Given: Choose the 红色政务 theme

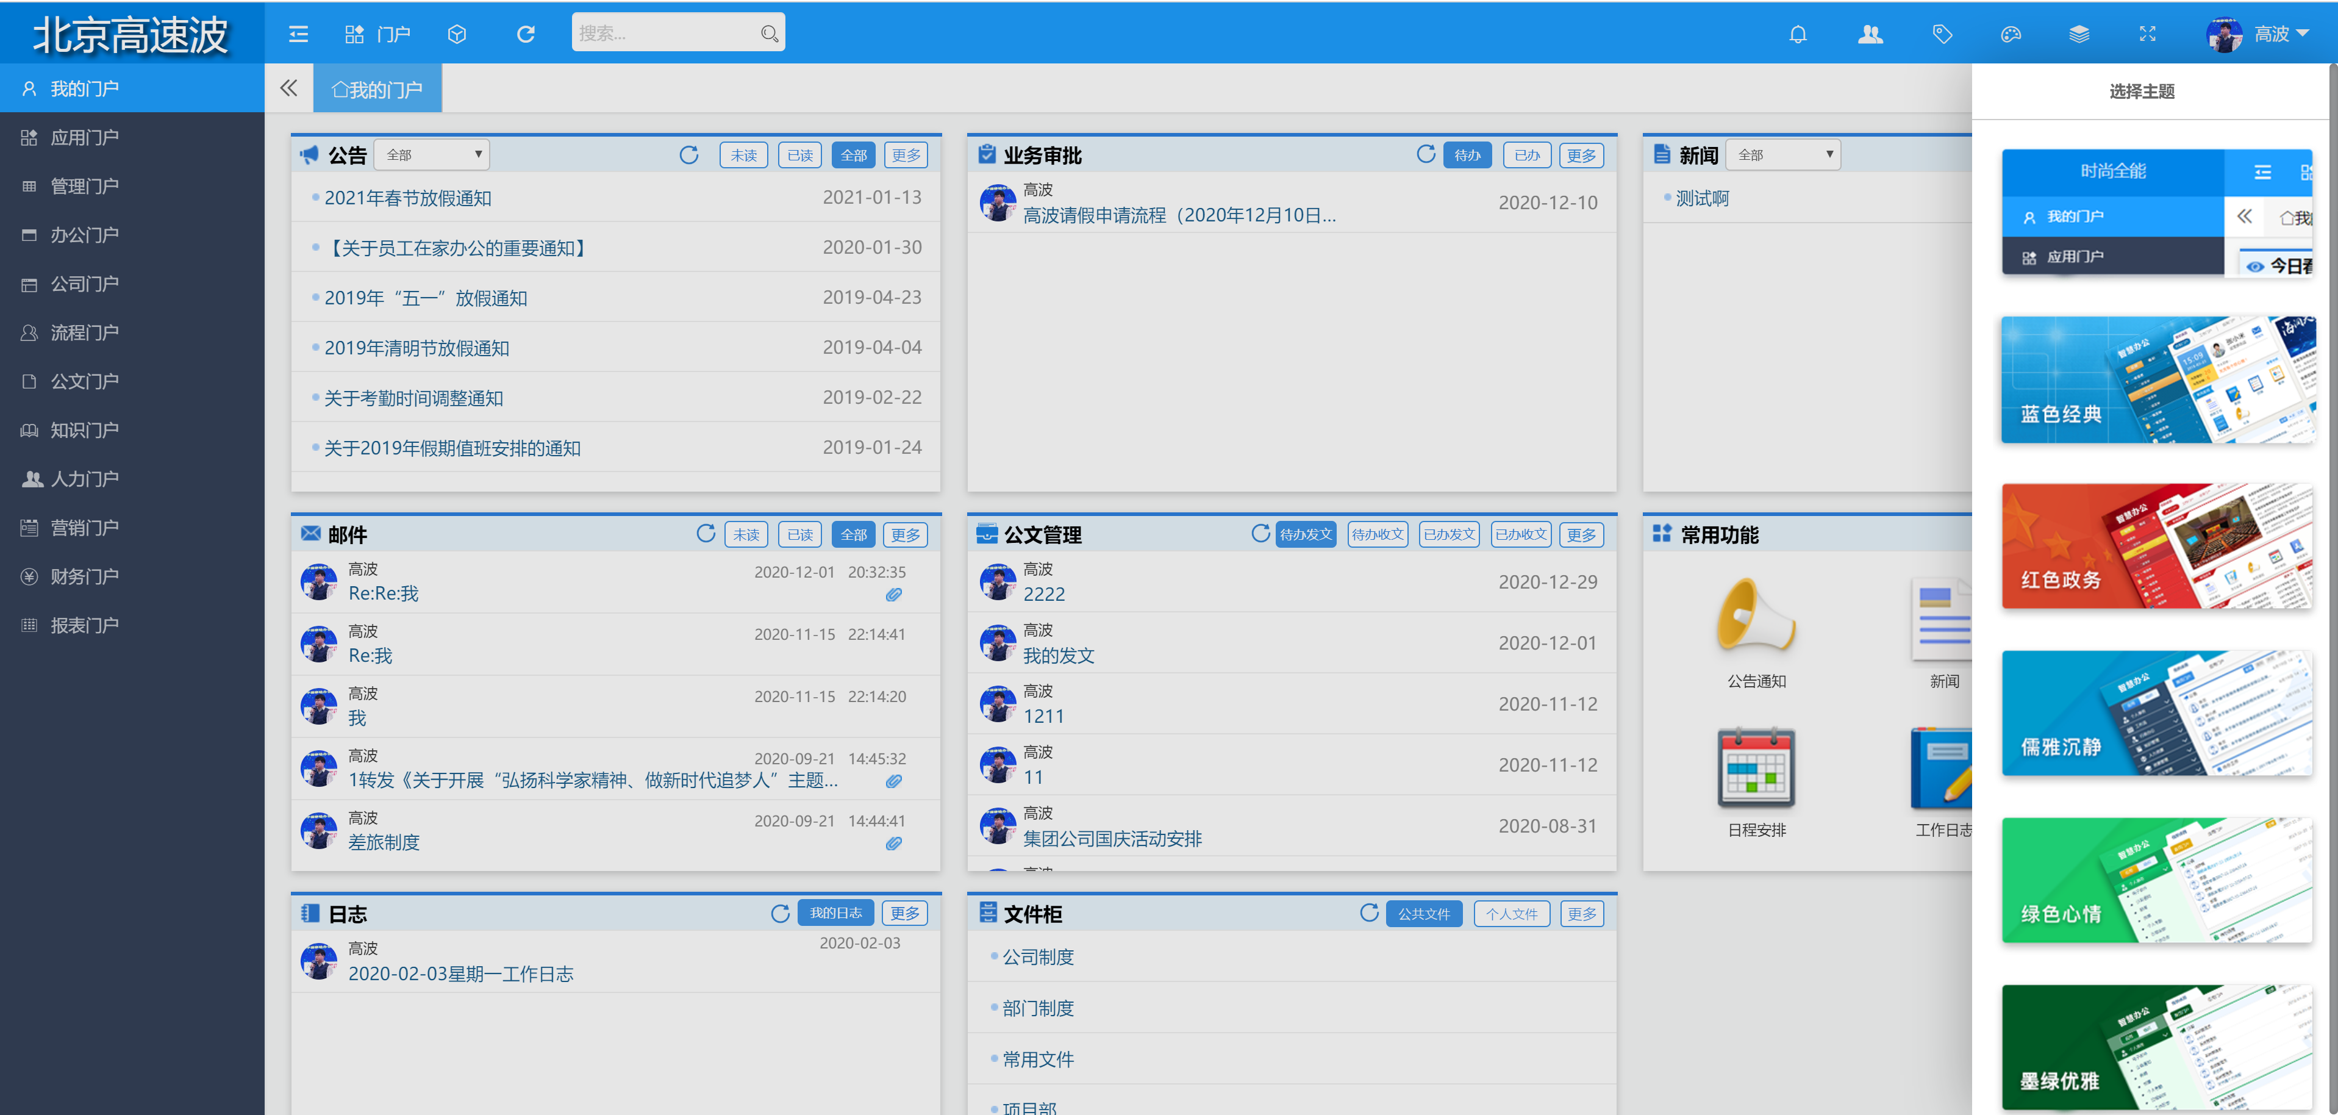Looking at the screenshot, I should [2156, 547].
